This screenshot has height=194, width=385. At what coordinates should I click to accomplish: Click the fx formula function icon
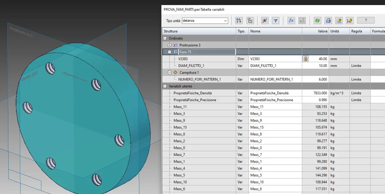coord(291,20)
